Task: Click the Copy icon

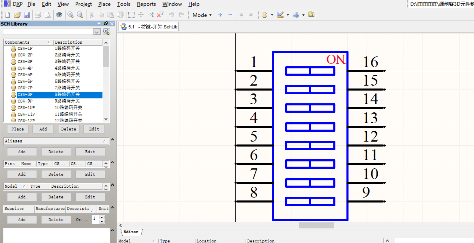Action: [101, 15]
